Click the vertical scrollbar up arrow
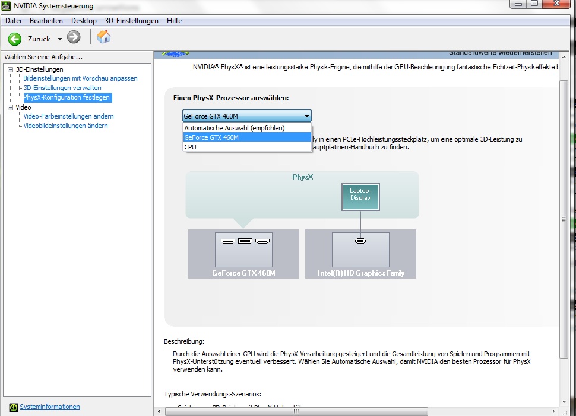This screenshot has width=576, height=416. click(x=564, y=56)
